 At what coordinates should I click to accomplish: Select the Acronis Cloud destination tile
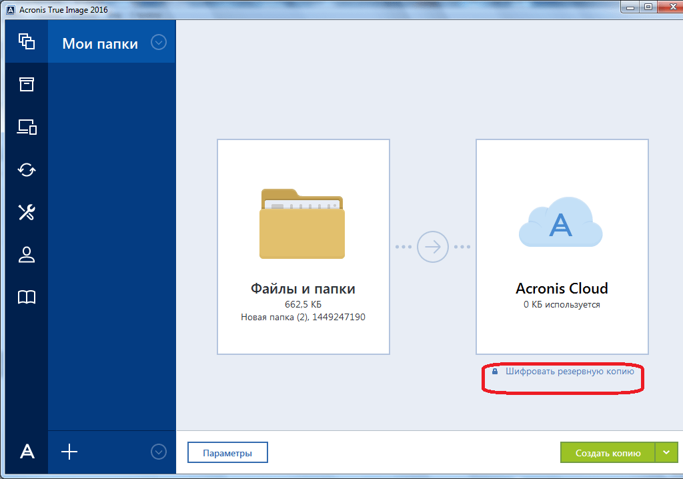pos(562,247)
